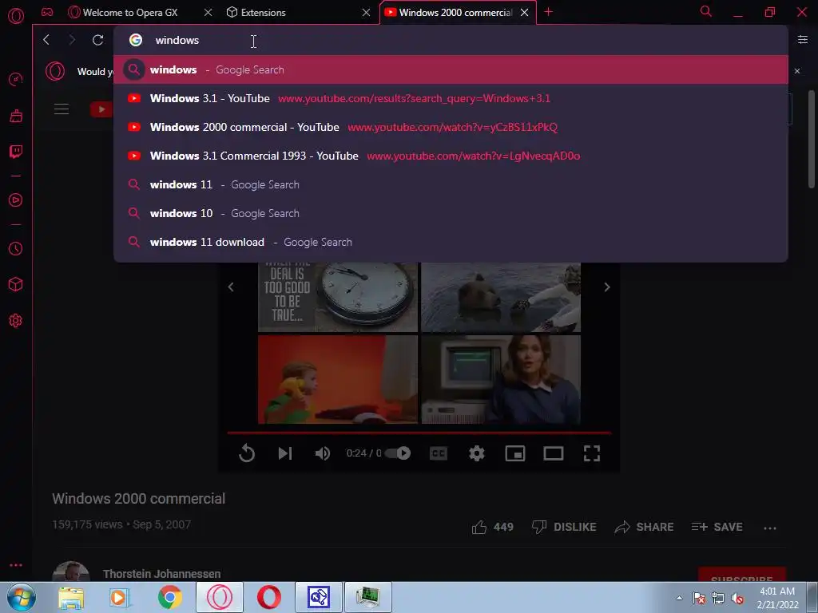Open the Opera menu logo
The width and height of the screenshot is (818, 613).
pos(16,16)
